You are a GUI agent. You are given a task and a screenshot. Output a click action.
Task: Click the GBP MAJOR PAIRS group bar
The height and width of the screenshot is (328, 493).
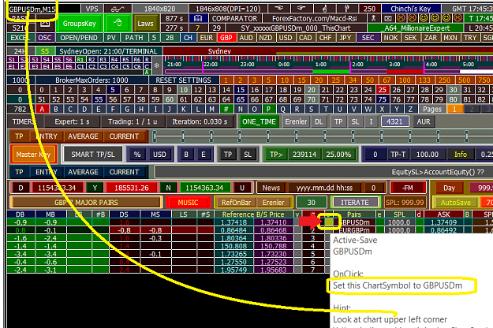point(86,203)
